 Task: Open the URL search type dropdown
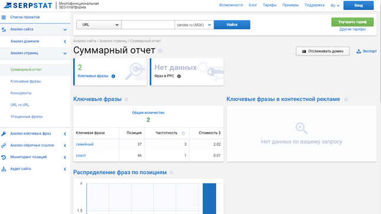[98, 25]
